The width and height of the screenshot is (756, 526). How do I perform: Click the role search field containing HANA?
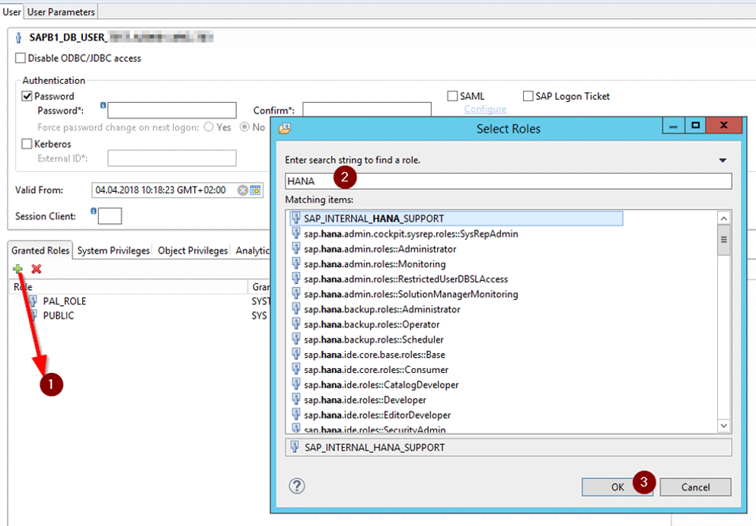[508, 181]
